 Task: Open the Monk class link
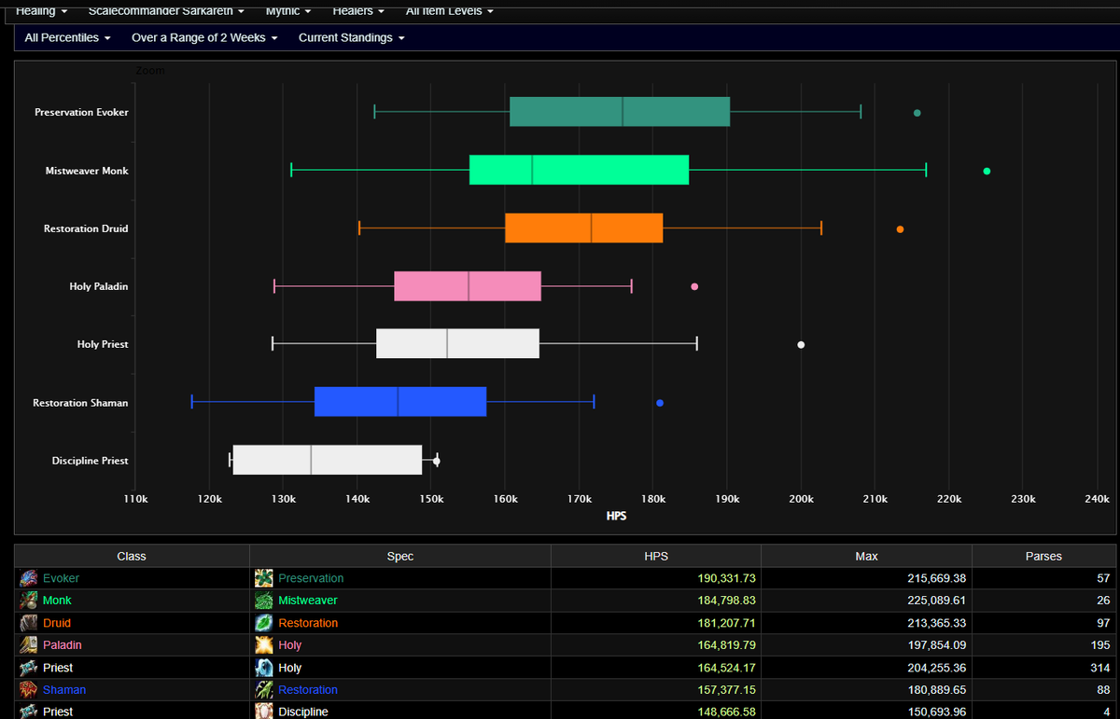[x=57, y=601]
